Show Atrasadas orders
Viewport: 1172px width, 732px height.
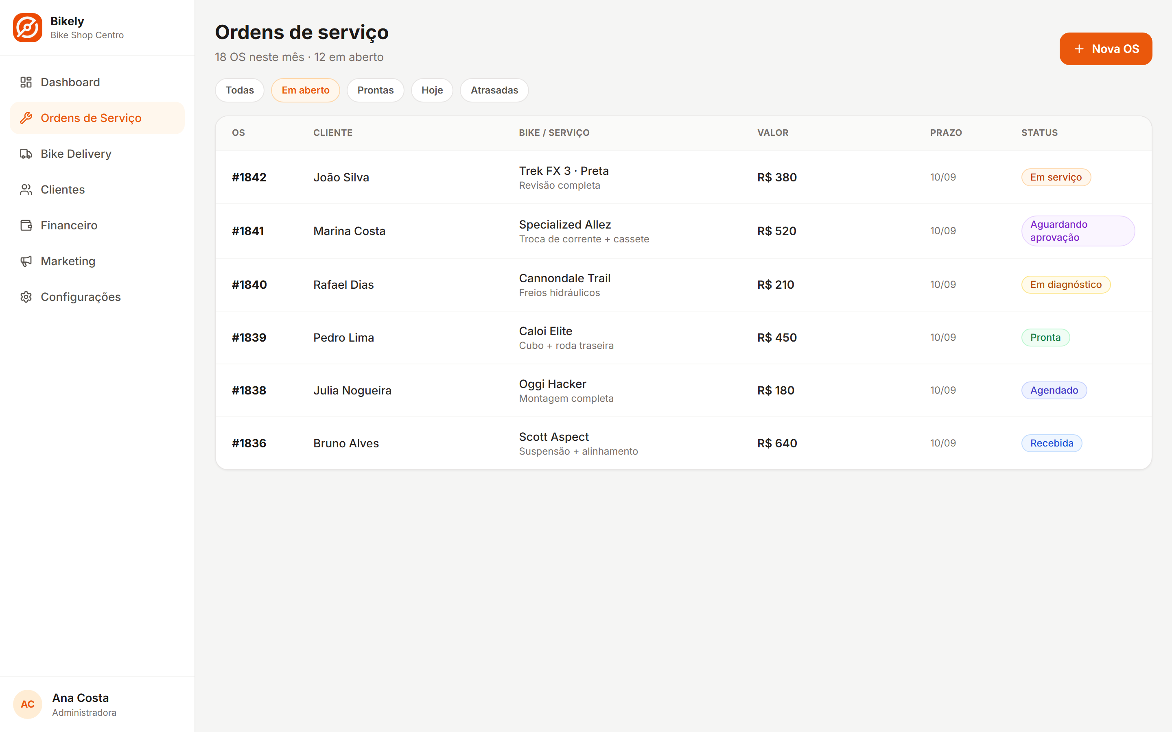[x=494, y=90]
